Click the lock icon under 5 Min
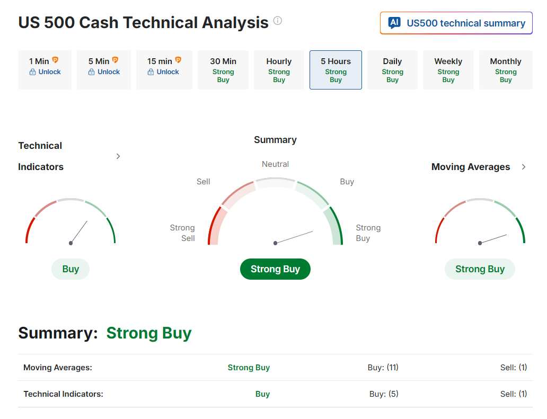 tap(91, 72)
